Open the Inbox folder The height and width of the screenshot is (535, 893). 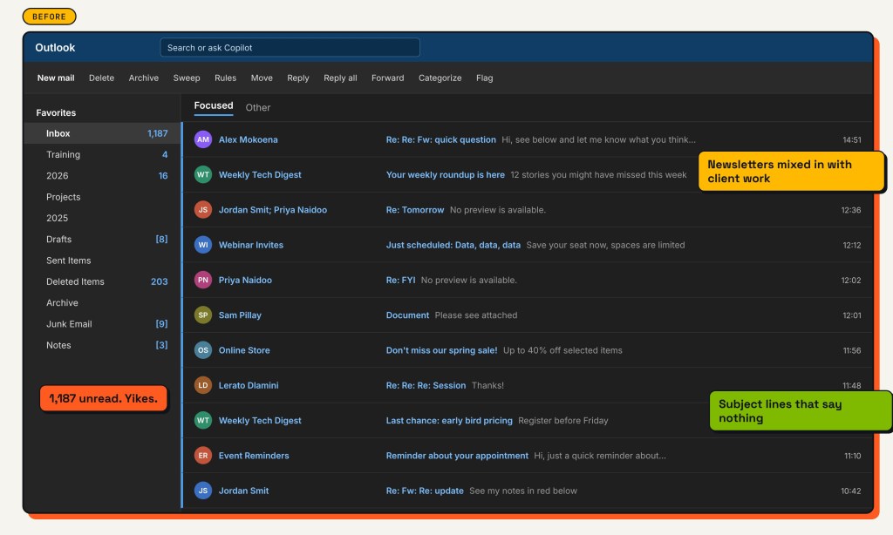coord(103,133)
